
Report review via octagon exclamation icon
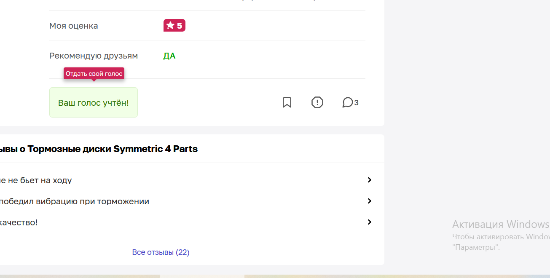(317, 102)
